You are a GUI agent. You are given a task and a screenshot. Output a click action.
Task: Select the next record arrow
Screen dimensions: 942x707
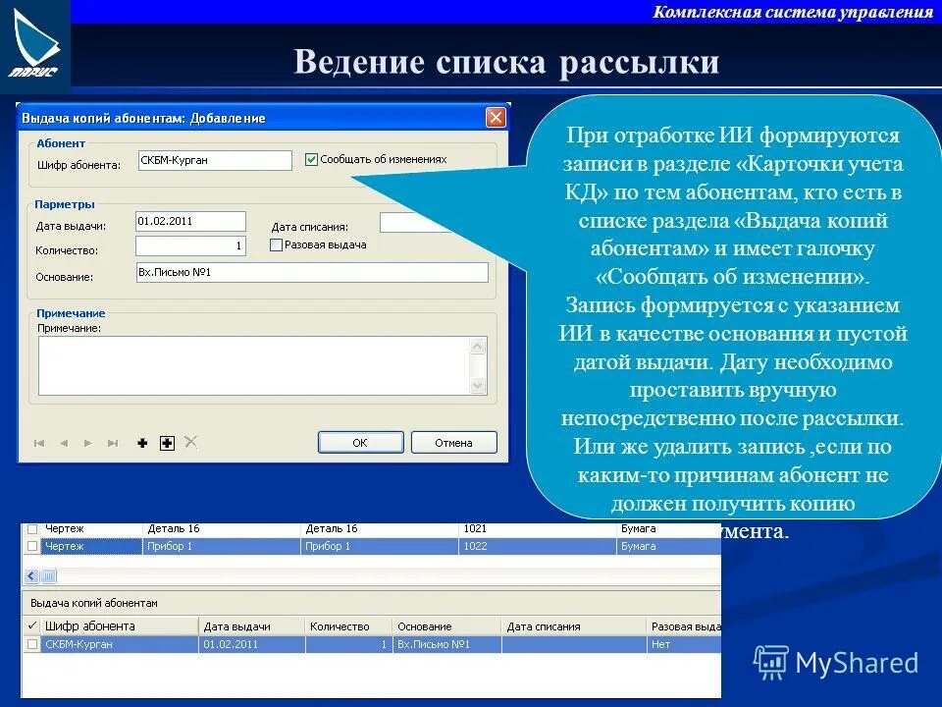pyautogui.click(x=86, y=442)
